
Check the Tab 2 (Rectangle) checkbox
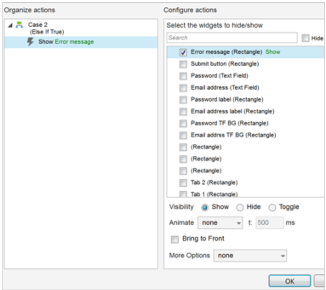pos(183,183)
